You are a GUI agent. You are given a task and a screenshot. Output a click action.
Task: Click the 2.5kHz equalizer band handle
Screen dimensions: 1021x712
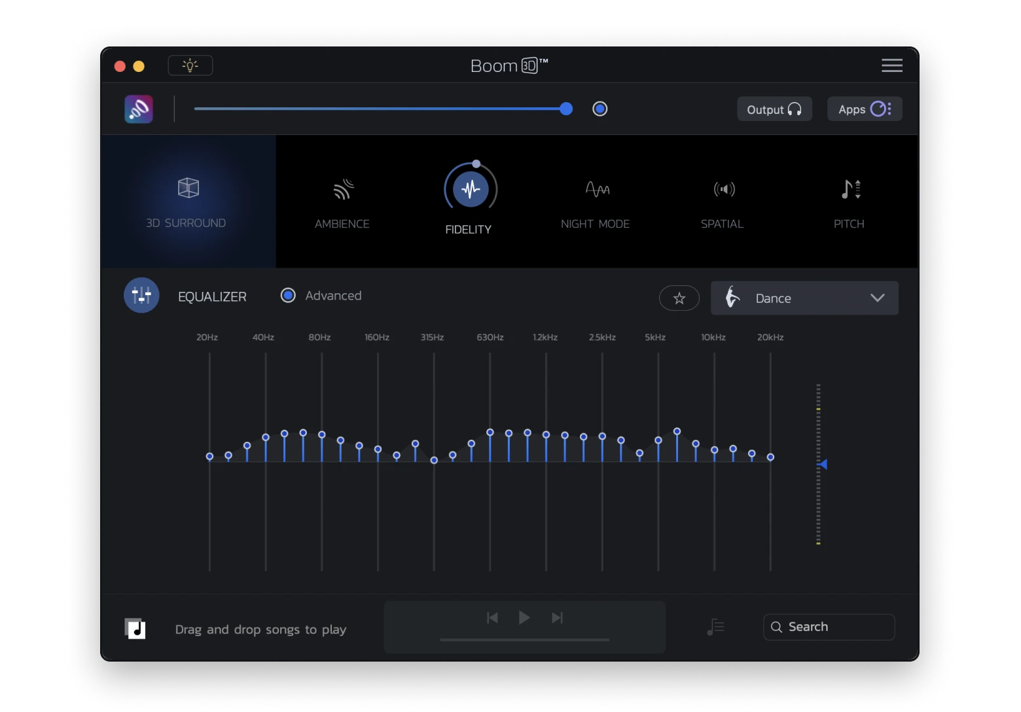(602, 436)
